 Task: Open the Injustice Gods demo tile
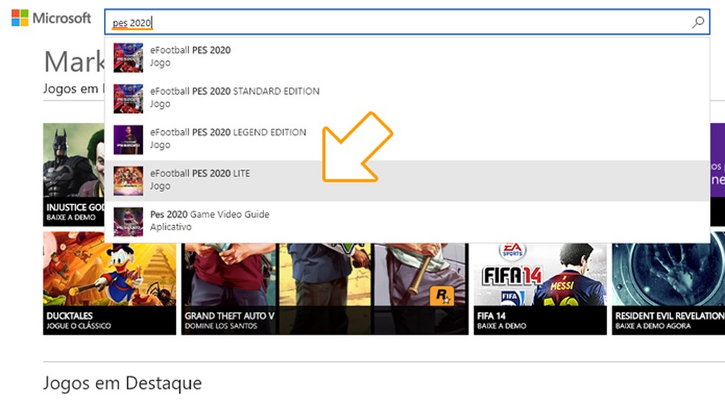(74, 174)
